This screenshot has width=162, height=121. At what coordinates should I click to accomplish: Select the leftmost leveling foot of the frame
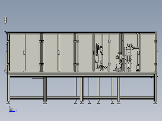click(8, 103)
